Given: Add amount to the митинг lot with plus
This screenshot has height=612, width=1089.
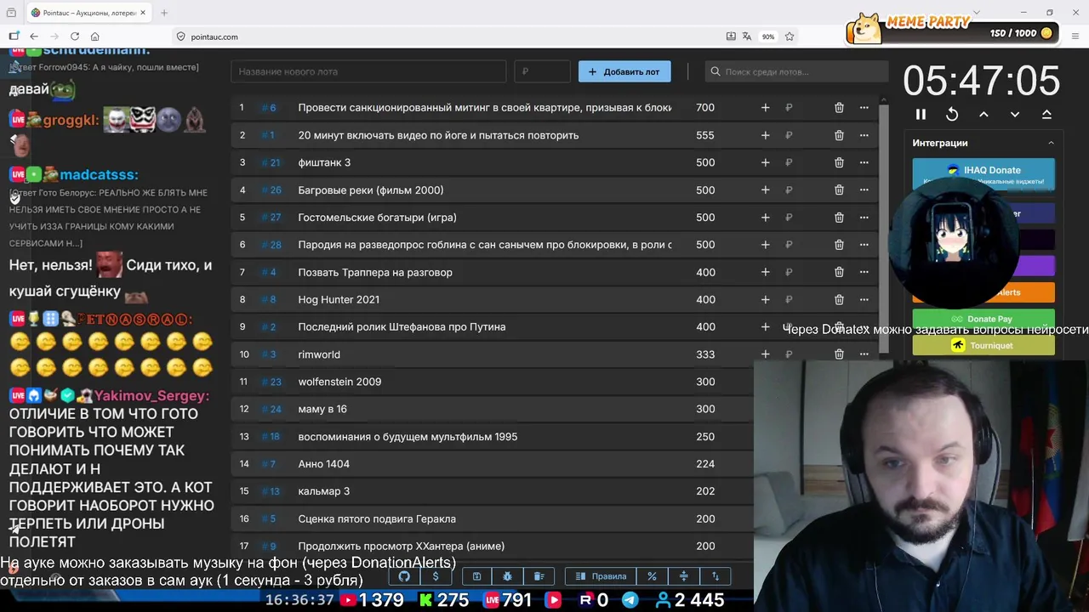Looking at the screenshot, I should (x=765, y=108).
